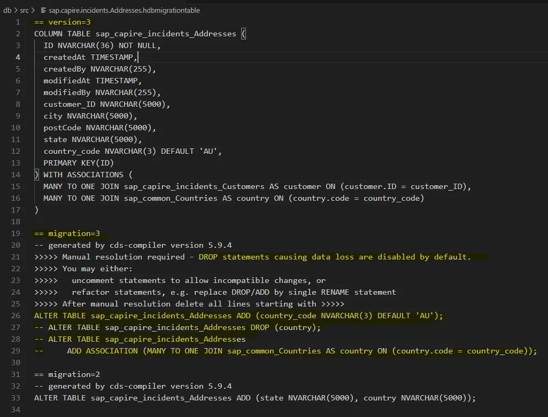Viewport: 548px width, 417px height.
Task: Click the 'COLUMN TABLE' keyword on line 2
Action: [x=63, y=34]
